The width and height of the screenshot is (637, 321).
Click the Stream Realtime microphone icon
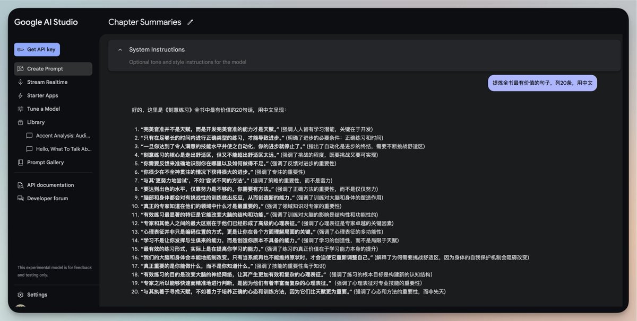pos(21,82)
